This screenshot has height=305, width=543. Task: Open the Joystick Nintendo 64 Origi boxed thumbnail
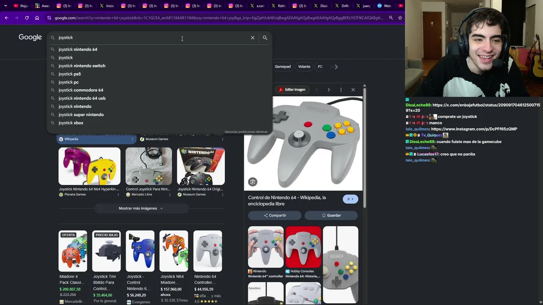tap(201, 166)
